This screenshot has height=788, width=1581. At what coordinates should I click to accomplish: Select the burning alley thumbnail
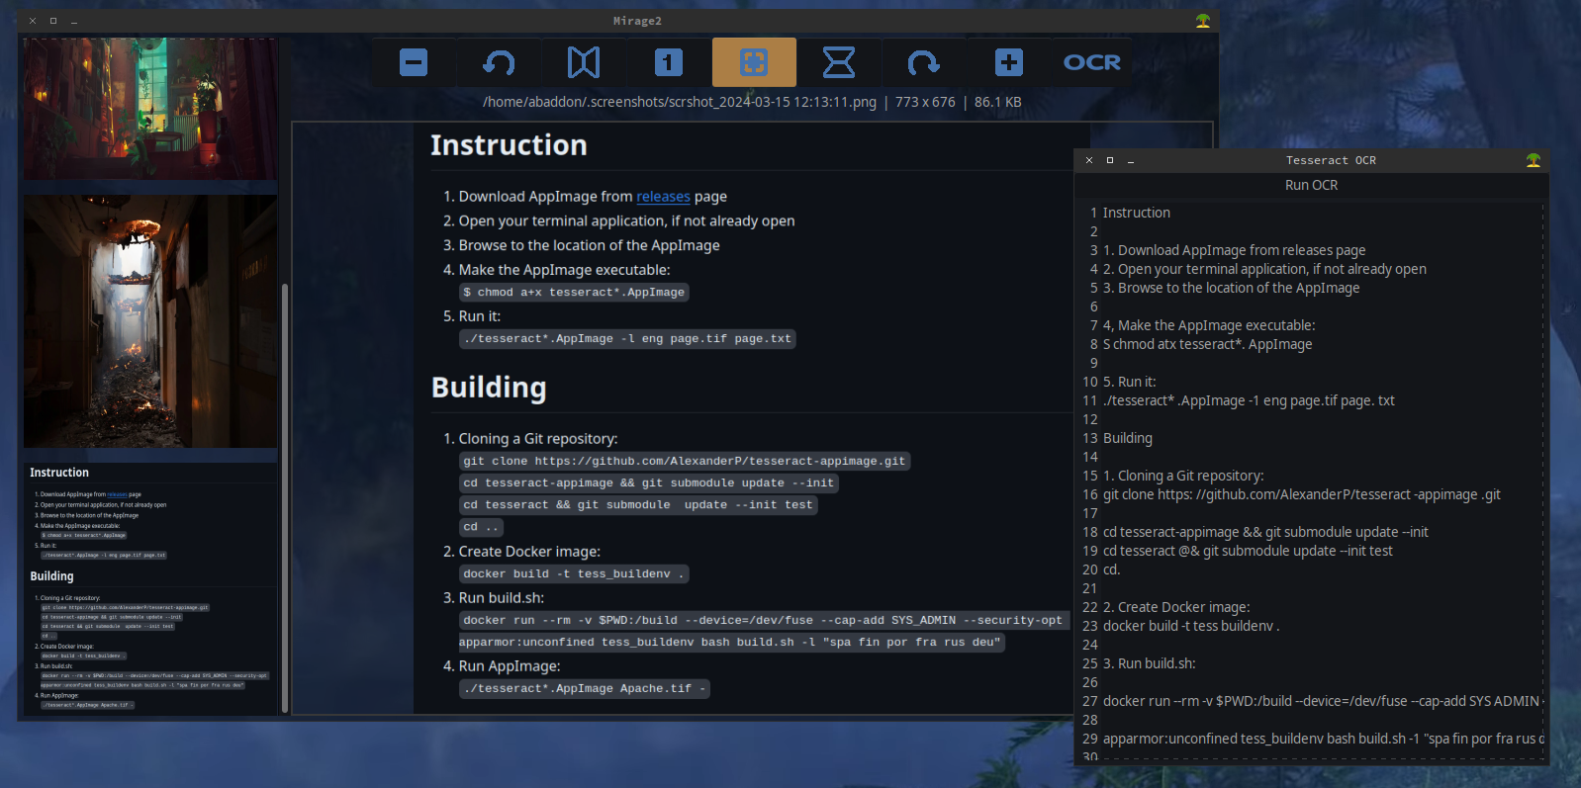(x=150, y=321)
